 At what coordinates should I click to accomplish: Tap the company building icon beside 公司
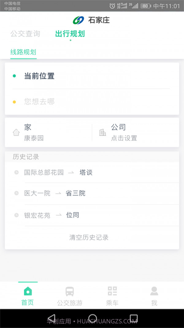tap(103, 132)
